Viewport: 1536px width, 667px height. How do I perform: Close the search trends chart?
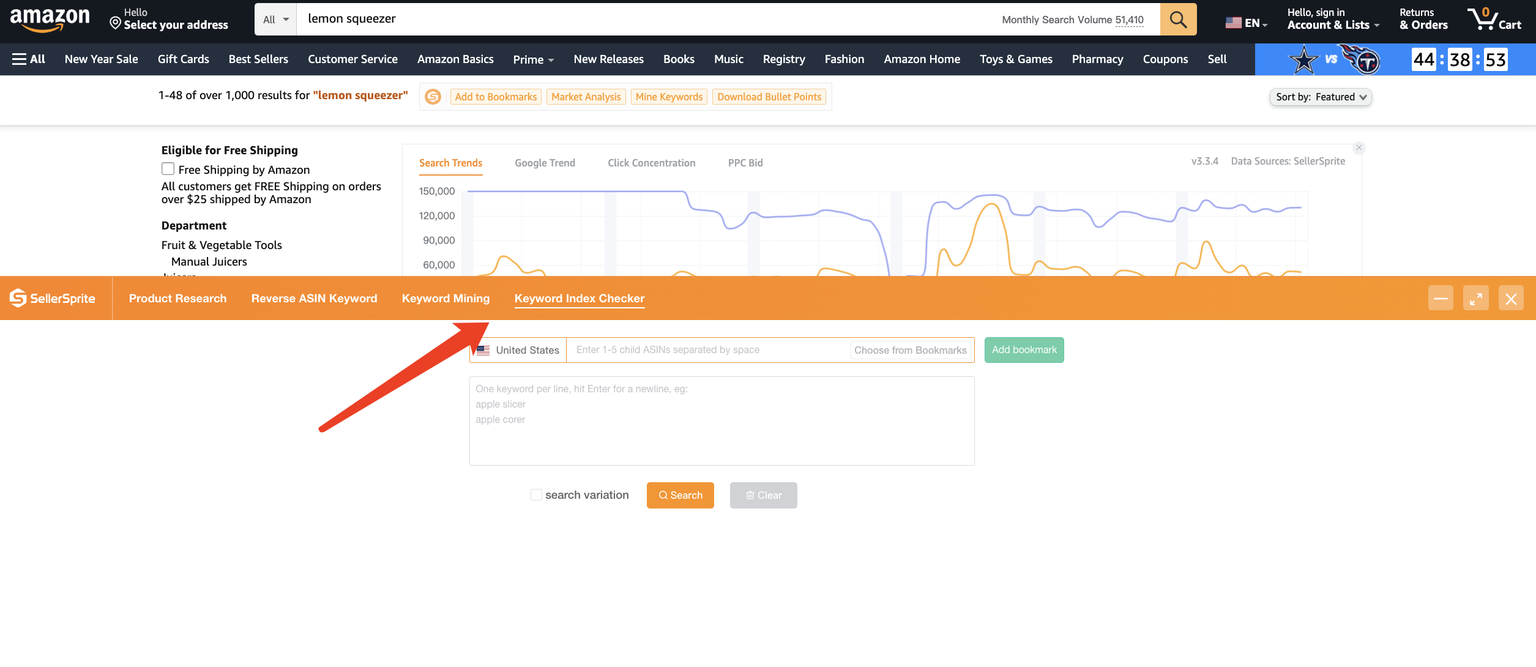click(x=1359, y=147)
